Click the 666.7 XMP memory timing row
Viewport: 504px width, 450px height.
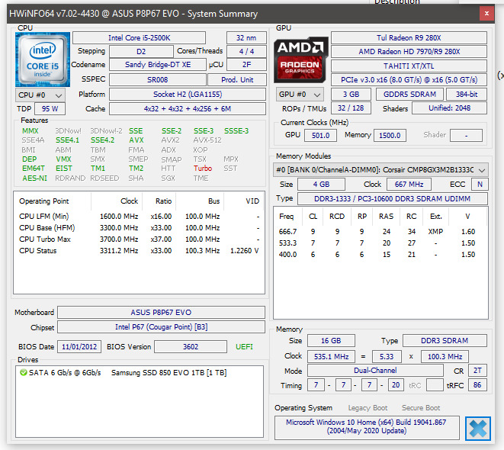[377, 231]
